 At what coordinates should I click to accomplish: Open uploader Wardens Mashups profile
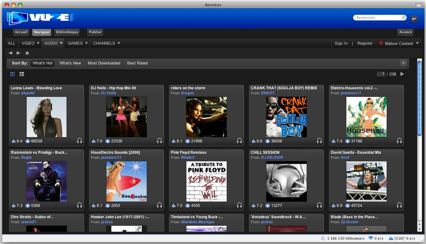coord(198,222)
